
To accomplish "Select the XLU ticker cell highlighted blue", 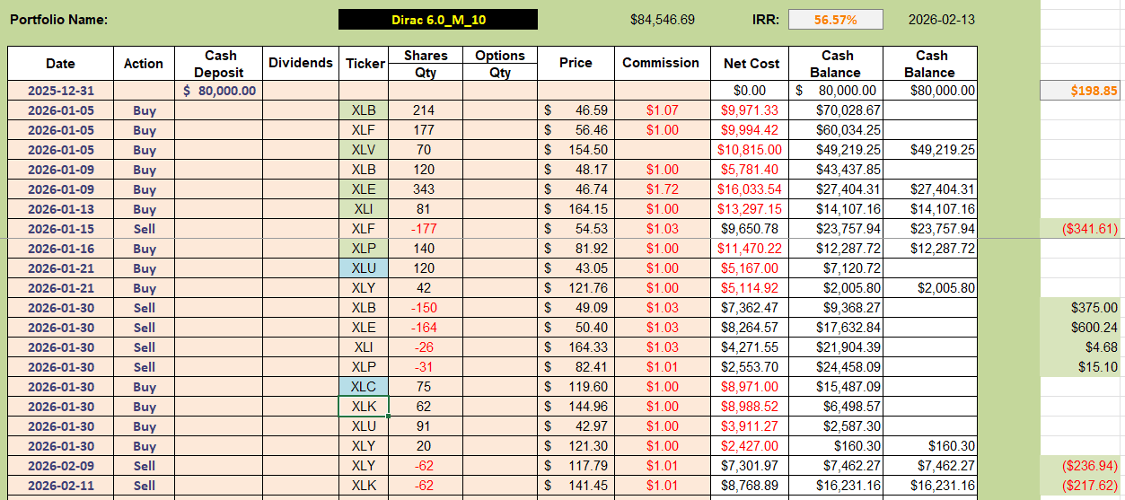I will coord(363,268).
